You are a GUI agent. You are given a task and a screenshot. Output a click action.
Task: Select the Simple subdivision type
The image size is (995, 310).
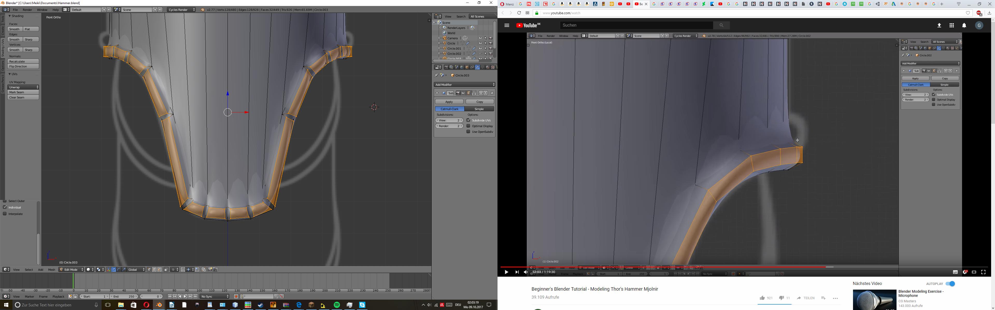click(x=479, y=109)
